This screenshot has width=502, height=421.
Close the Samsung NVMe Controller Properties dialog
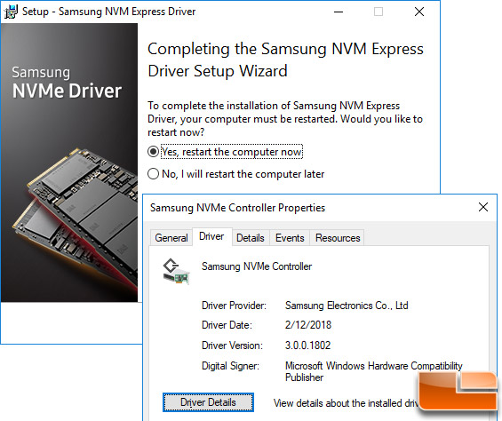tap(483, 207)
